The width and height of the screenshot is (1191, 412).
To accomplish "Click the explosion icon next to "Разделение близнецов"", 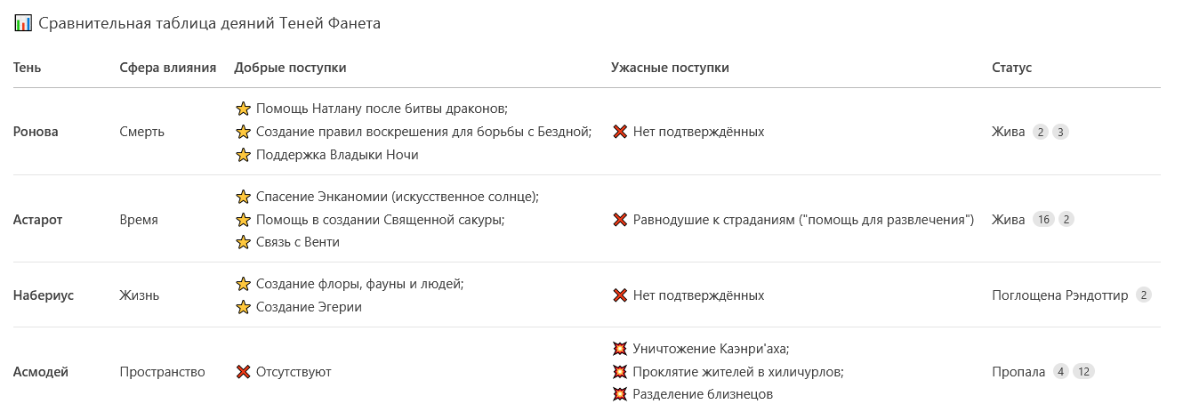I will pyautogui.click(x=620, y=394).
